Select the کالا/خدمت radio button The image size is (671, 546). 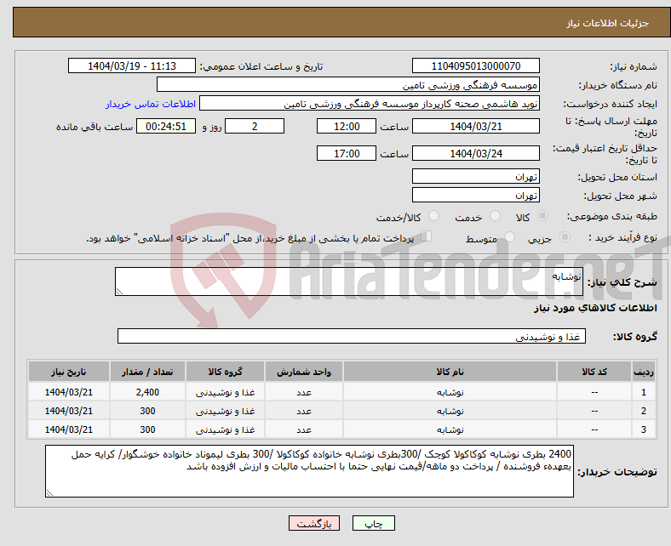tap(434, 217)
